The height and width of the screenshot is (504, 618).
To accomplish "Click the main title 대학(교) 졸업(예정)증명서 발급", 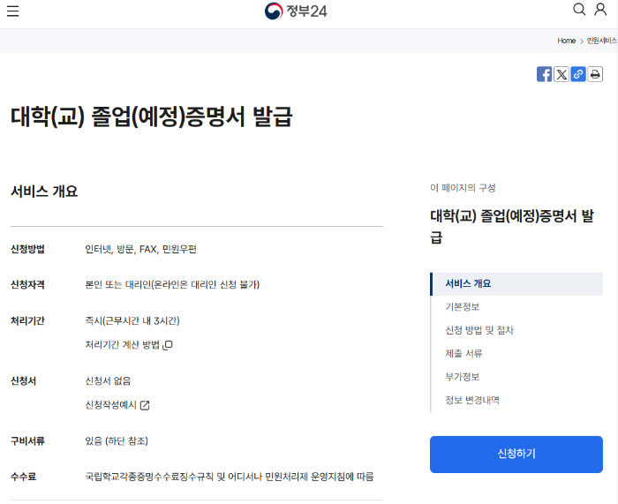I will [151, 117].
